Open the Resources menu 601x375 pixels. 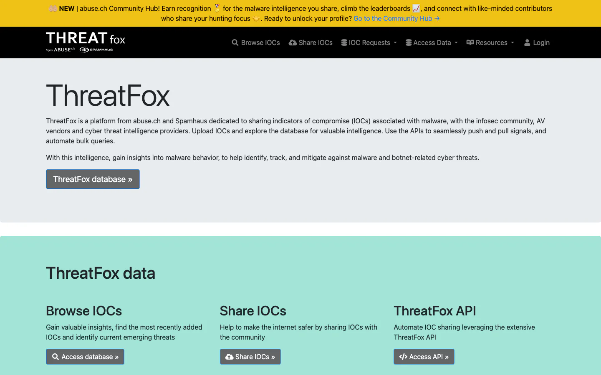pyautogui.click(x=490, y=42)
